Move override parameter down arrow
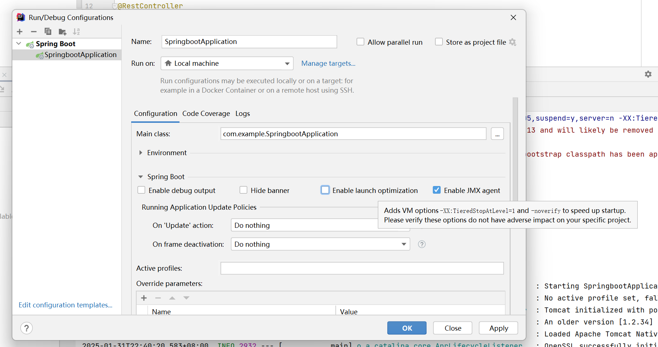 click(186, 298)
